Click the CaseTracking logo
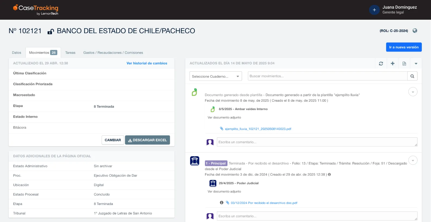Screen dimensions: 431x222 [x=36, y=10]
